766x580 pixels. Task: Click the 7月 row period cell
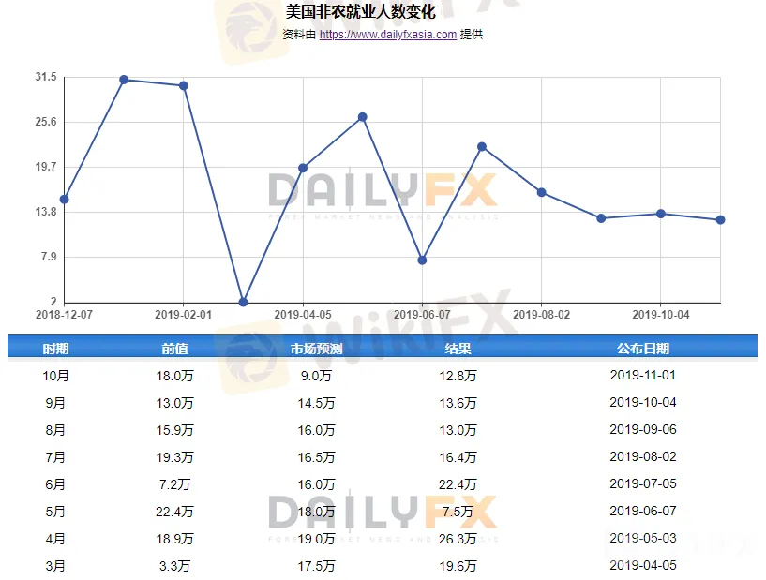(55, 457)
